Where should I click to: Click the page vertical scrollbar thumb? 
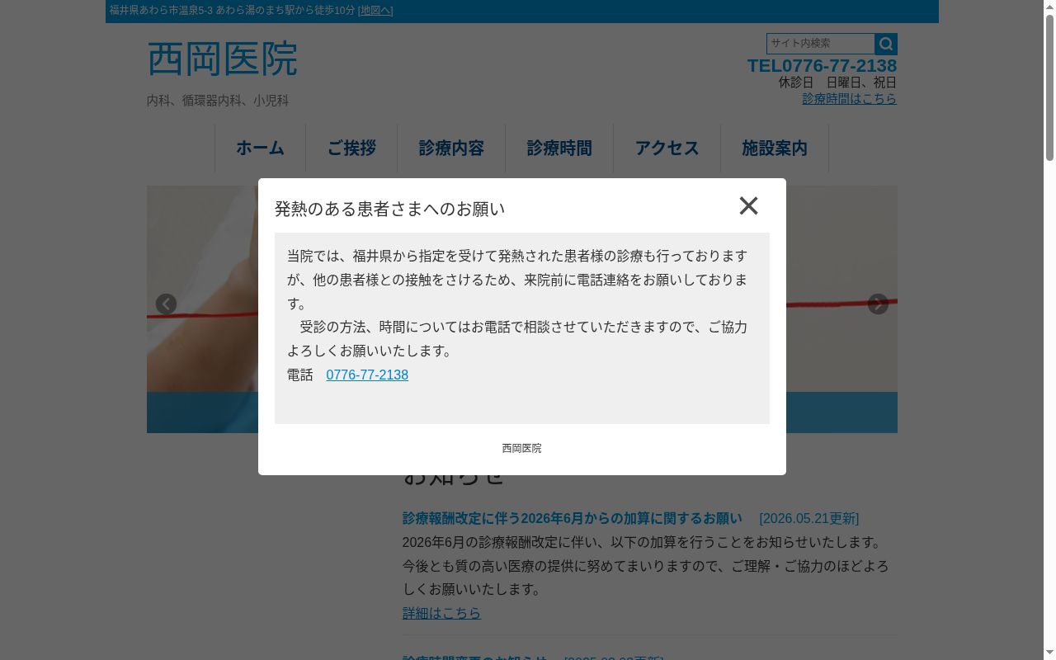click(x=1049, y=87)
